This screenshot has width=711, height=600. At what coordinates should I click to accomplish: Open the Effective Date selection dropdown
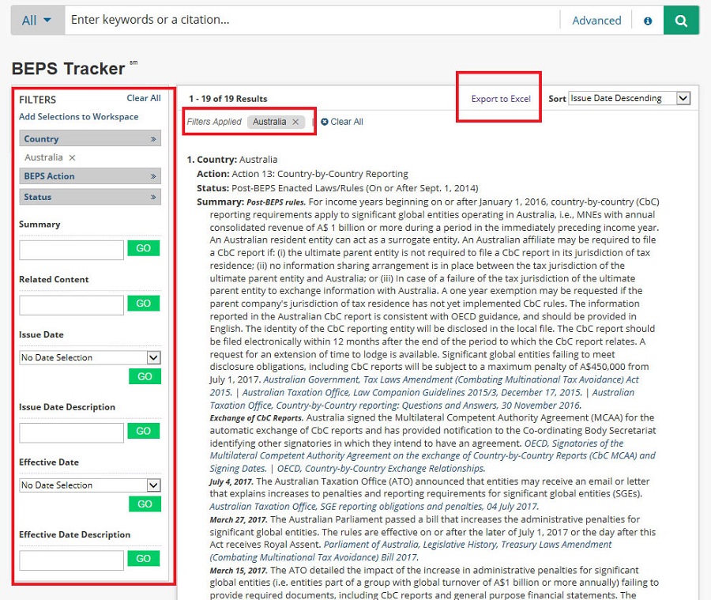[90, 485]
